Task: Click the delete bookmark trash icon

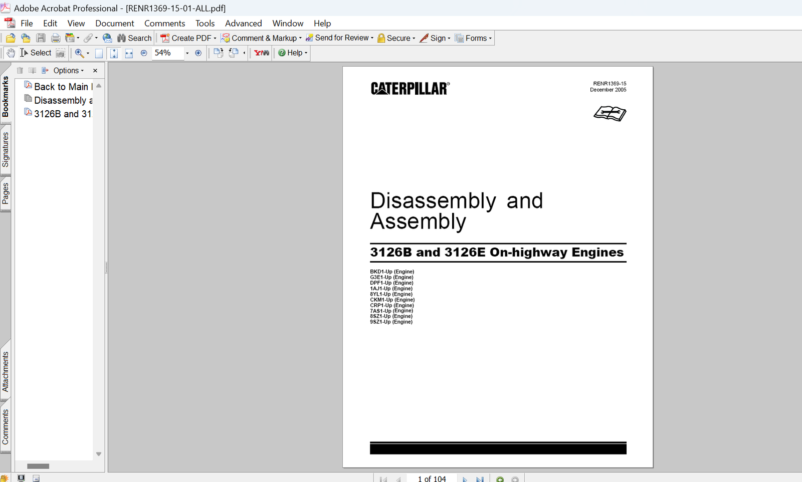Action: point(20,70)
